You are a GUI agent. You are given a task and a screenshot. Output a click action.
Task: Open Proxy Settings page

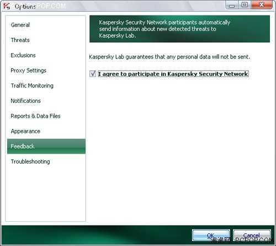pyautogui.click(x=28, y=70)
